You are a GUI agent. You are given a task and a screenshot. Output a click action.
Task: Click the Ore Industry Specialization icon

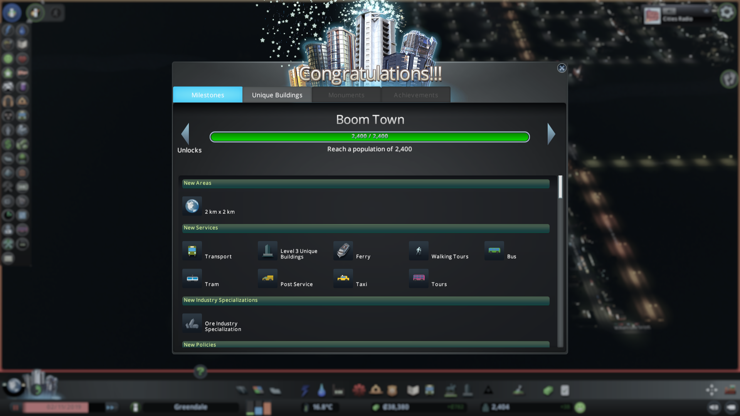192,323
